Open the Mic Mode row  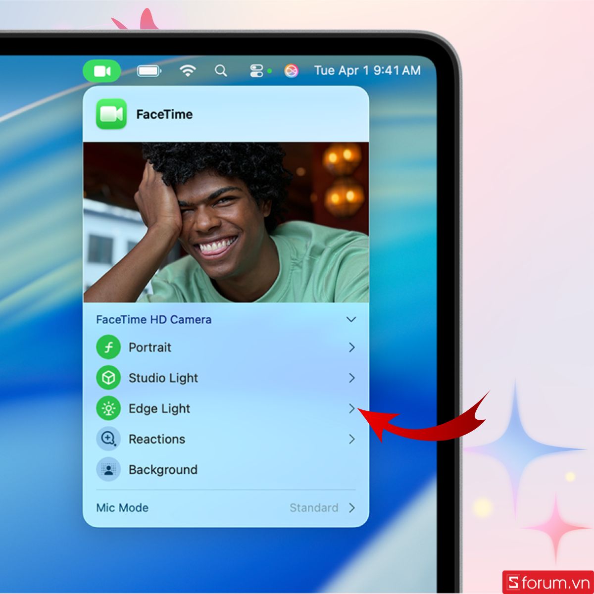pyautogui.click(x=226, y=508)
